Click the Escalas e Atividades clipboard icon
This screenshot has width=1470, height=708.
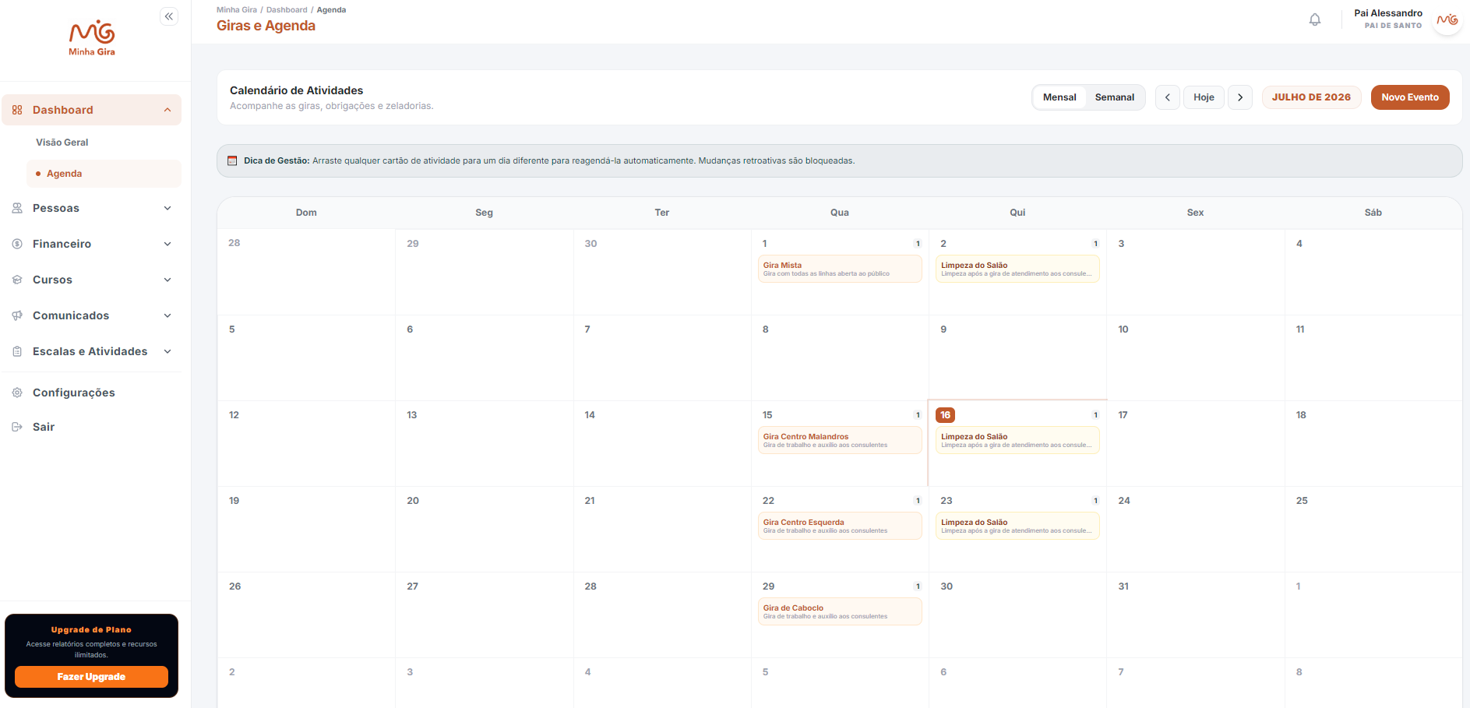(x=17, y=351)
